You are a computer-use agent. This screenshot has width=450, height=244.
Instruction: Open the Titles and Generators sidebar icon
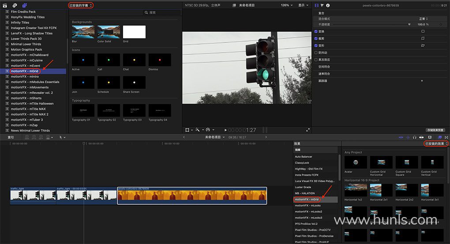click(24, 5)
